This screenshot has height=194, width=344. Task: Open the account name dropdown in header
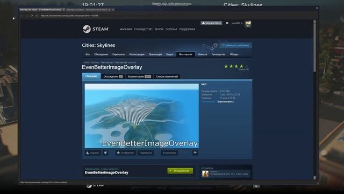(237, 23)
